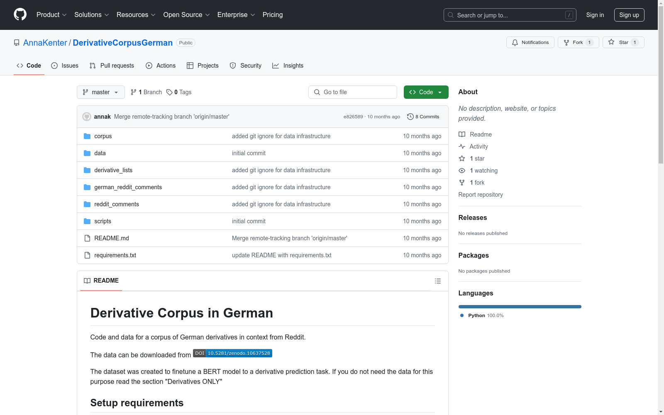Viewport: 664px width, 415px height.
Task: Click the tag icon next to Tags
Action: (x=169, y=92)
